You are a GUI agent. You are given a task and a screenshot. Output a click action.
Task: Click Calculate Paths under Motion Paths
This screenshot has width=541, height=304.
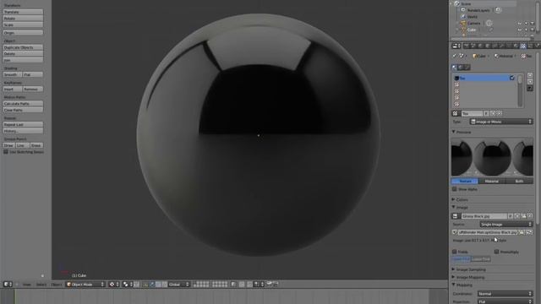pos(23,103)
